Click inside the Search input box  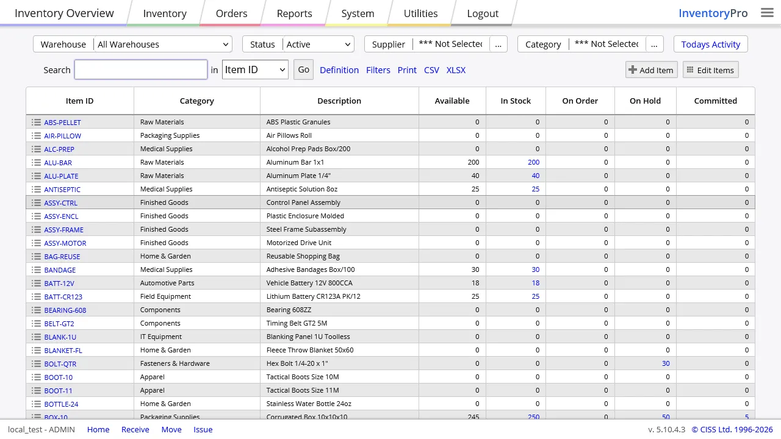pos(140,70)
